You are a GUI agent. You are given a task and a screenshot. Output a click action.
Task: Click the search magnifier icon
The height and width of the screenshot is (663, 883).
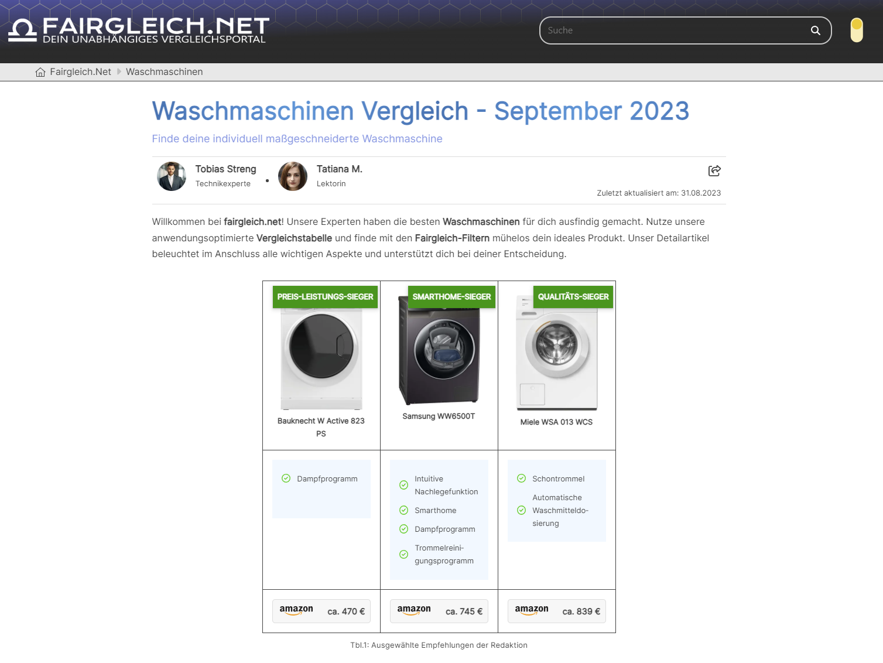pos(815,30)
